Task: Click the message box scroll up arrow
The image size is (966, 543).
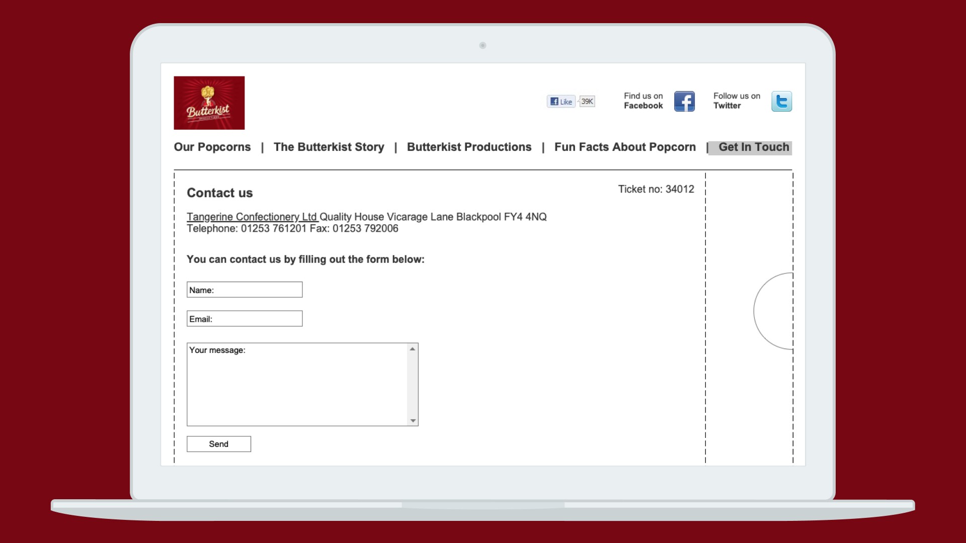Action: tap(413, 349)
